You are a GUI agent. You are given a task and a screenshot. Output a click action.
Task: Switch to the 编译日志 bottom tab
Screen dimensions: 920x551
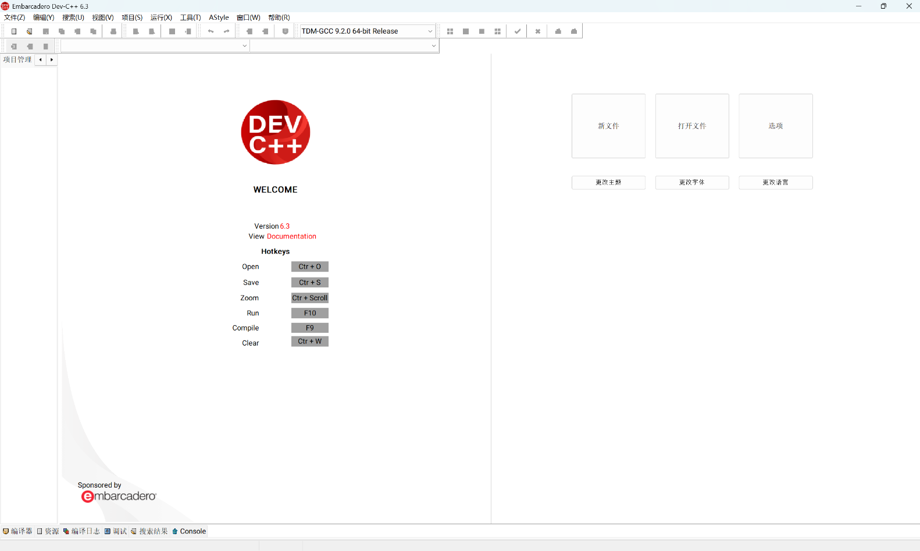pos(81,531)
